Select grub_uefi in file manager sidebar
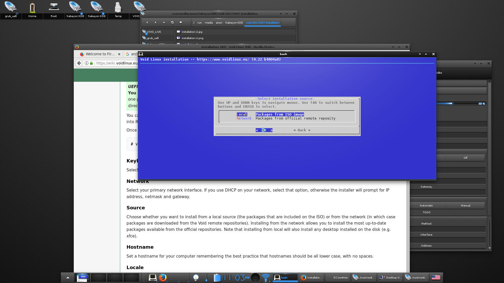504x283 pixels. click(x=157, y=38)
